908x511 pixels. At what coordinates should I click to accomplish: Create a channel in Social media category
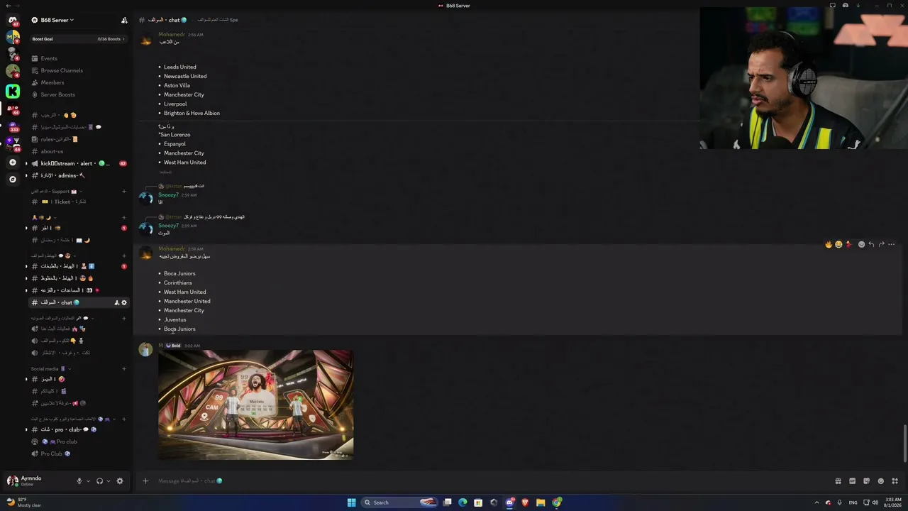tap(124, 368)
